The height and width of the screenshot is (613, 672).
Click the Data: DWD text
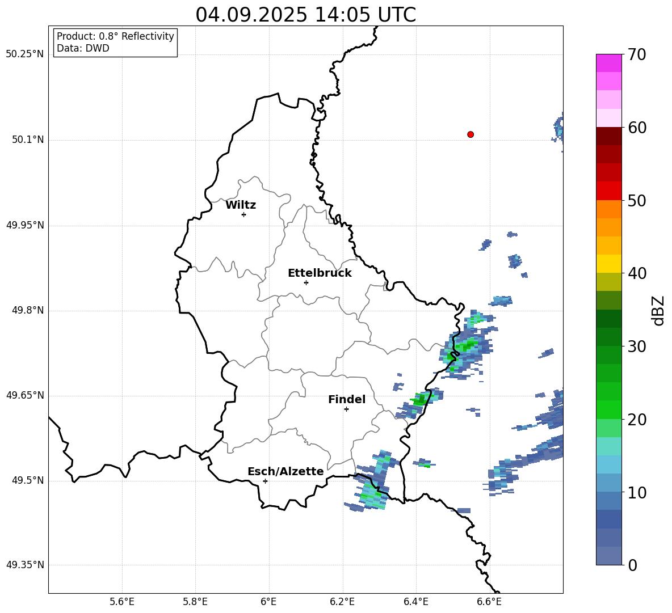coord(83,48)
